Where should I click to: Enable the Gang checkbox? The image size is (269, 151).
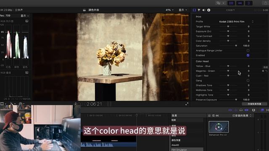click(x=248, y=81)
